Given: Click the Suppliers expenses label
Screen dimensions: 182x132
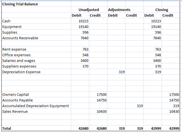Looking at the screenshot, I should click(x=19, y=66).
